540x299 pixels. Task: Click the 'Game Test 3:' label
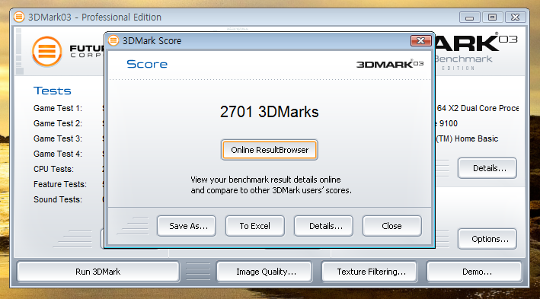tap(58, 138)
